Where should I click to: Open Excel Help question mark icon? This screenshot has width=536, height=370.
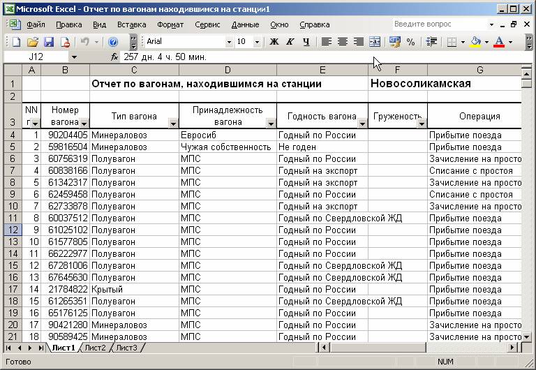pyautogui.click(x=113, y=42)
